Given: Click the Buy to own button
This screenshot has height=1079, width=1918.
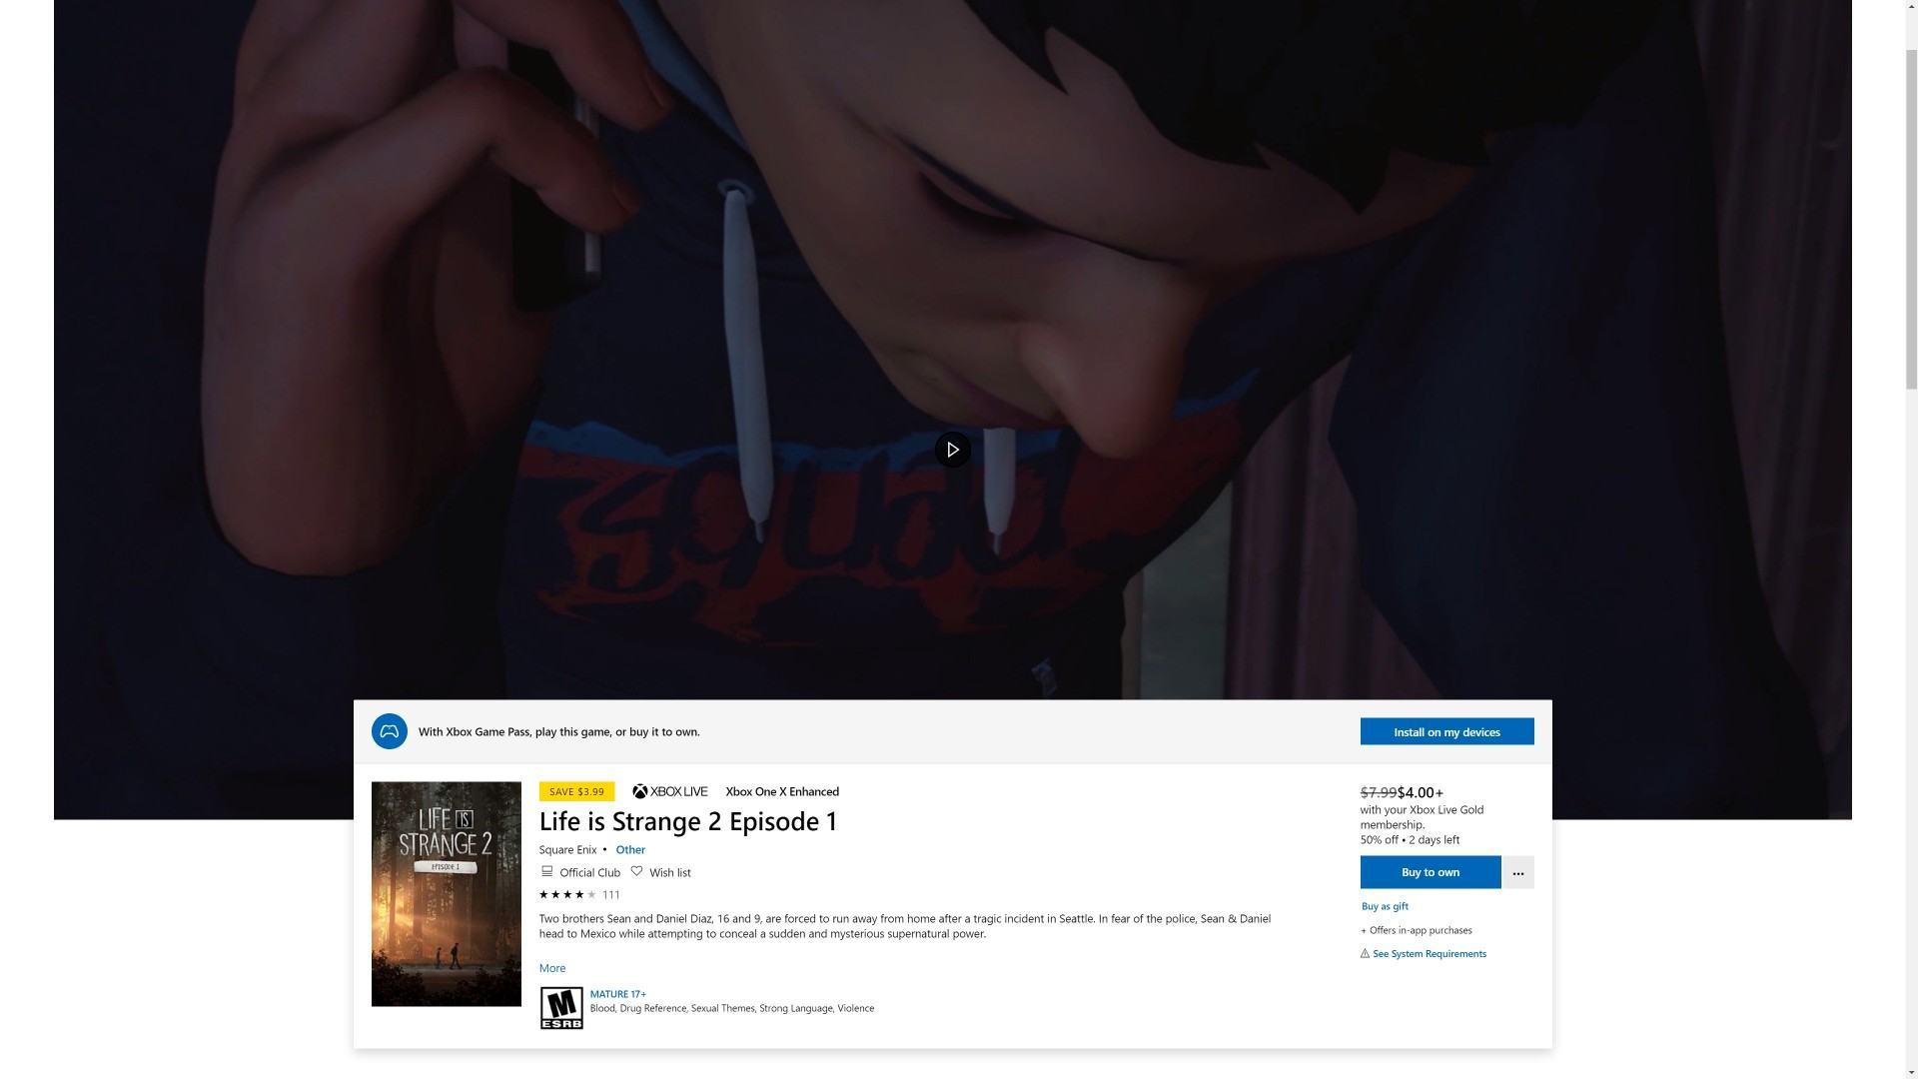Looking at the screenshot, I should pyautogui.click(x=1430, y=872).
